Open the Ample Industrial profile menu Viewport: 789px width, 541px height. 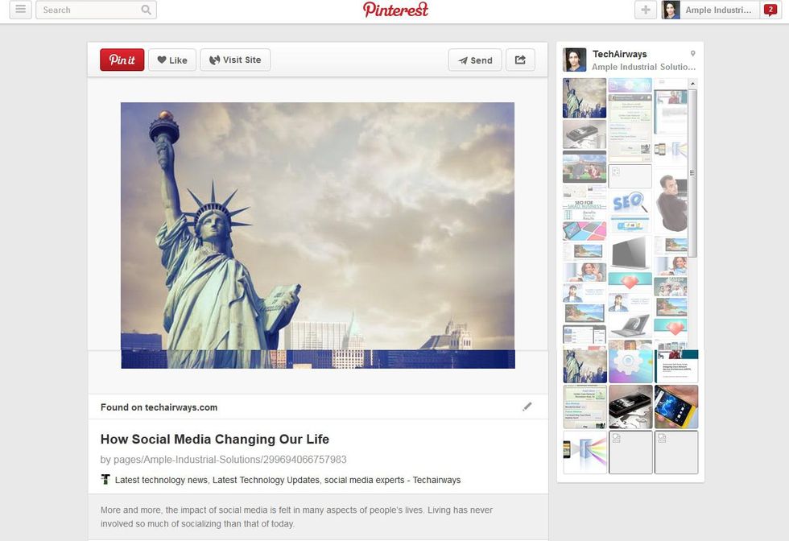pyautogui.click(x=708, y=10)
